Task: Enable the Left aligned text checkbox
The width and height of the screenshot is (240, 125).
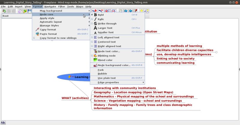Action: pos(92,37)
